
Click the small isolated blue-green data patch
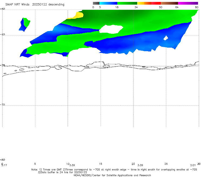[24, 25]
